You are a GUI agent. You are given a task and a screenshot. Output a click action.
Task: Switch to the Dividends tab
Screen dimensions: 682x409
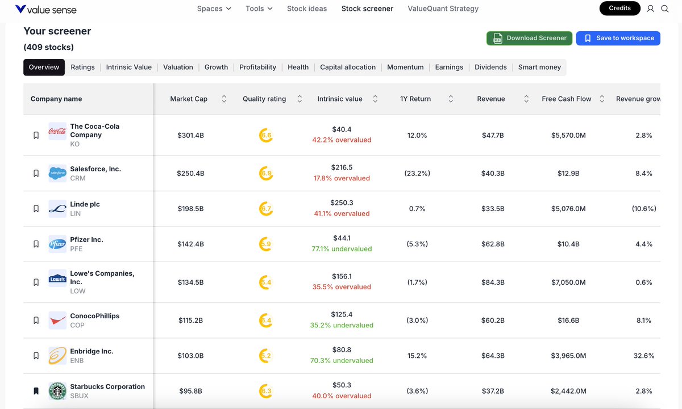pos(490,67)
